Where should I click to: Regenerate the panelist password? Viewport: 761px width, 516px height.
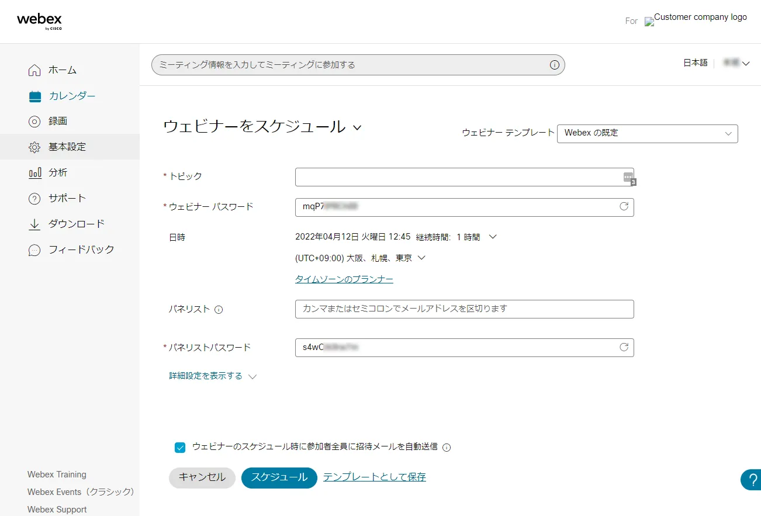[x=624, y=347]
